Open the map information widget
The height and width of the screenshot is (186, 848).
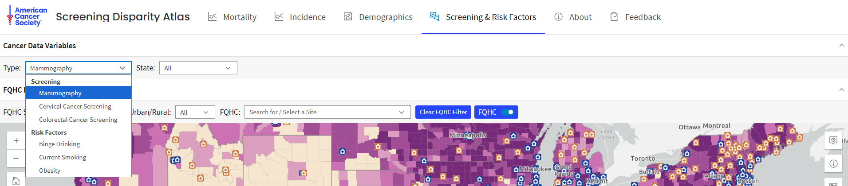click(x=833, y=164)
